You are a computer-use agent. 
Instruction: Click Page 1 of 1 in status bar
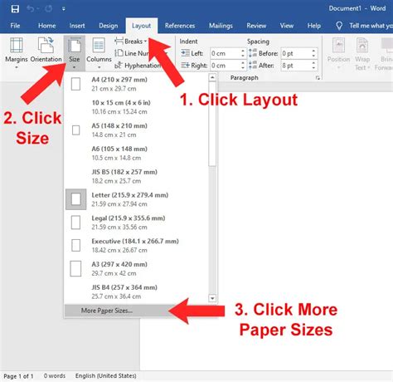click(18, 376)
